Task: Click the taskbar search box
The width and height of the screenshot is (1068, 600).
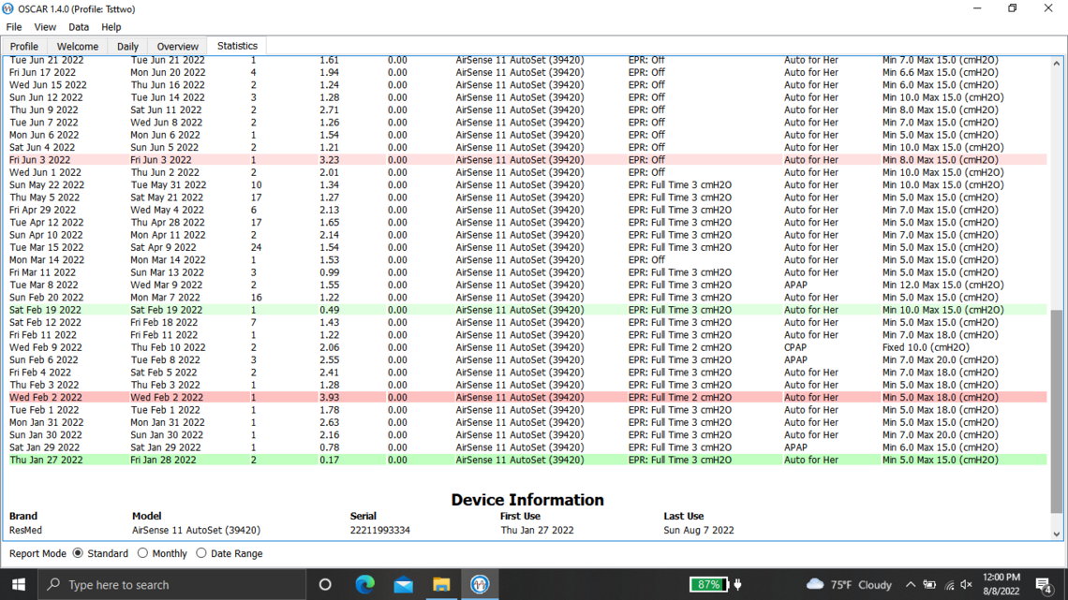Action: click(x=171, y=584)
